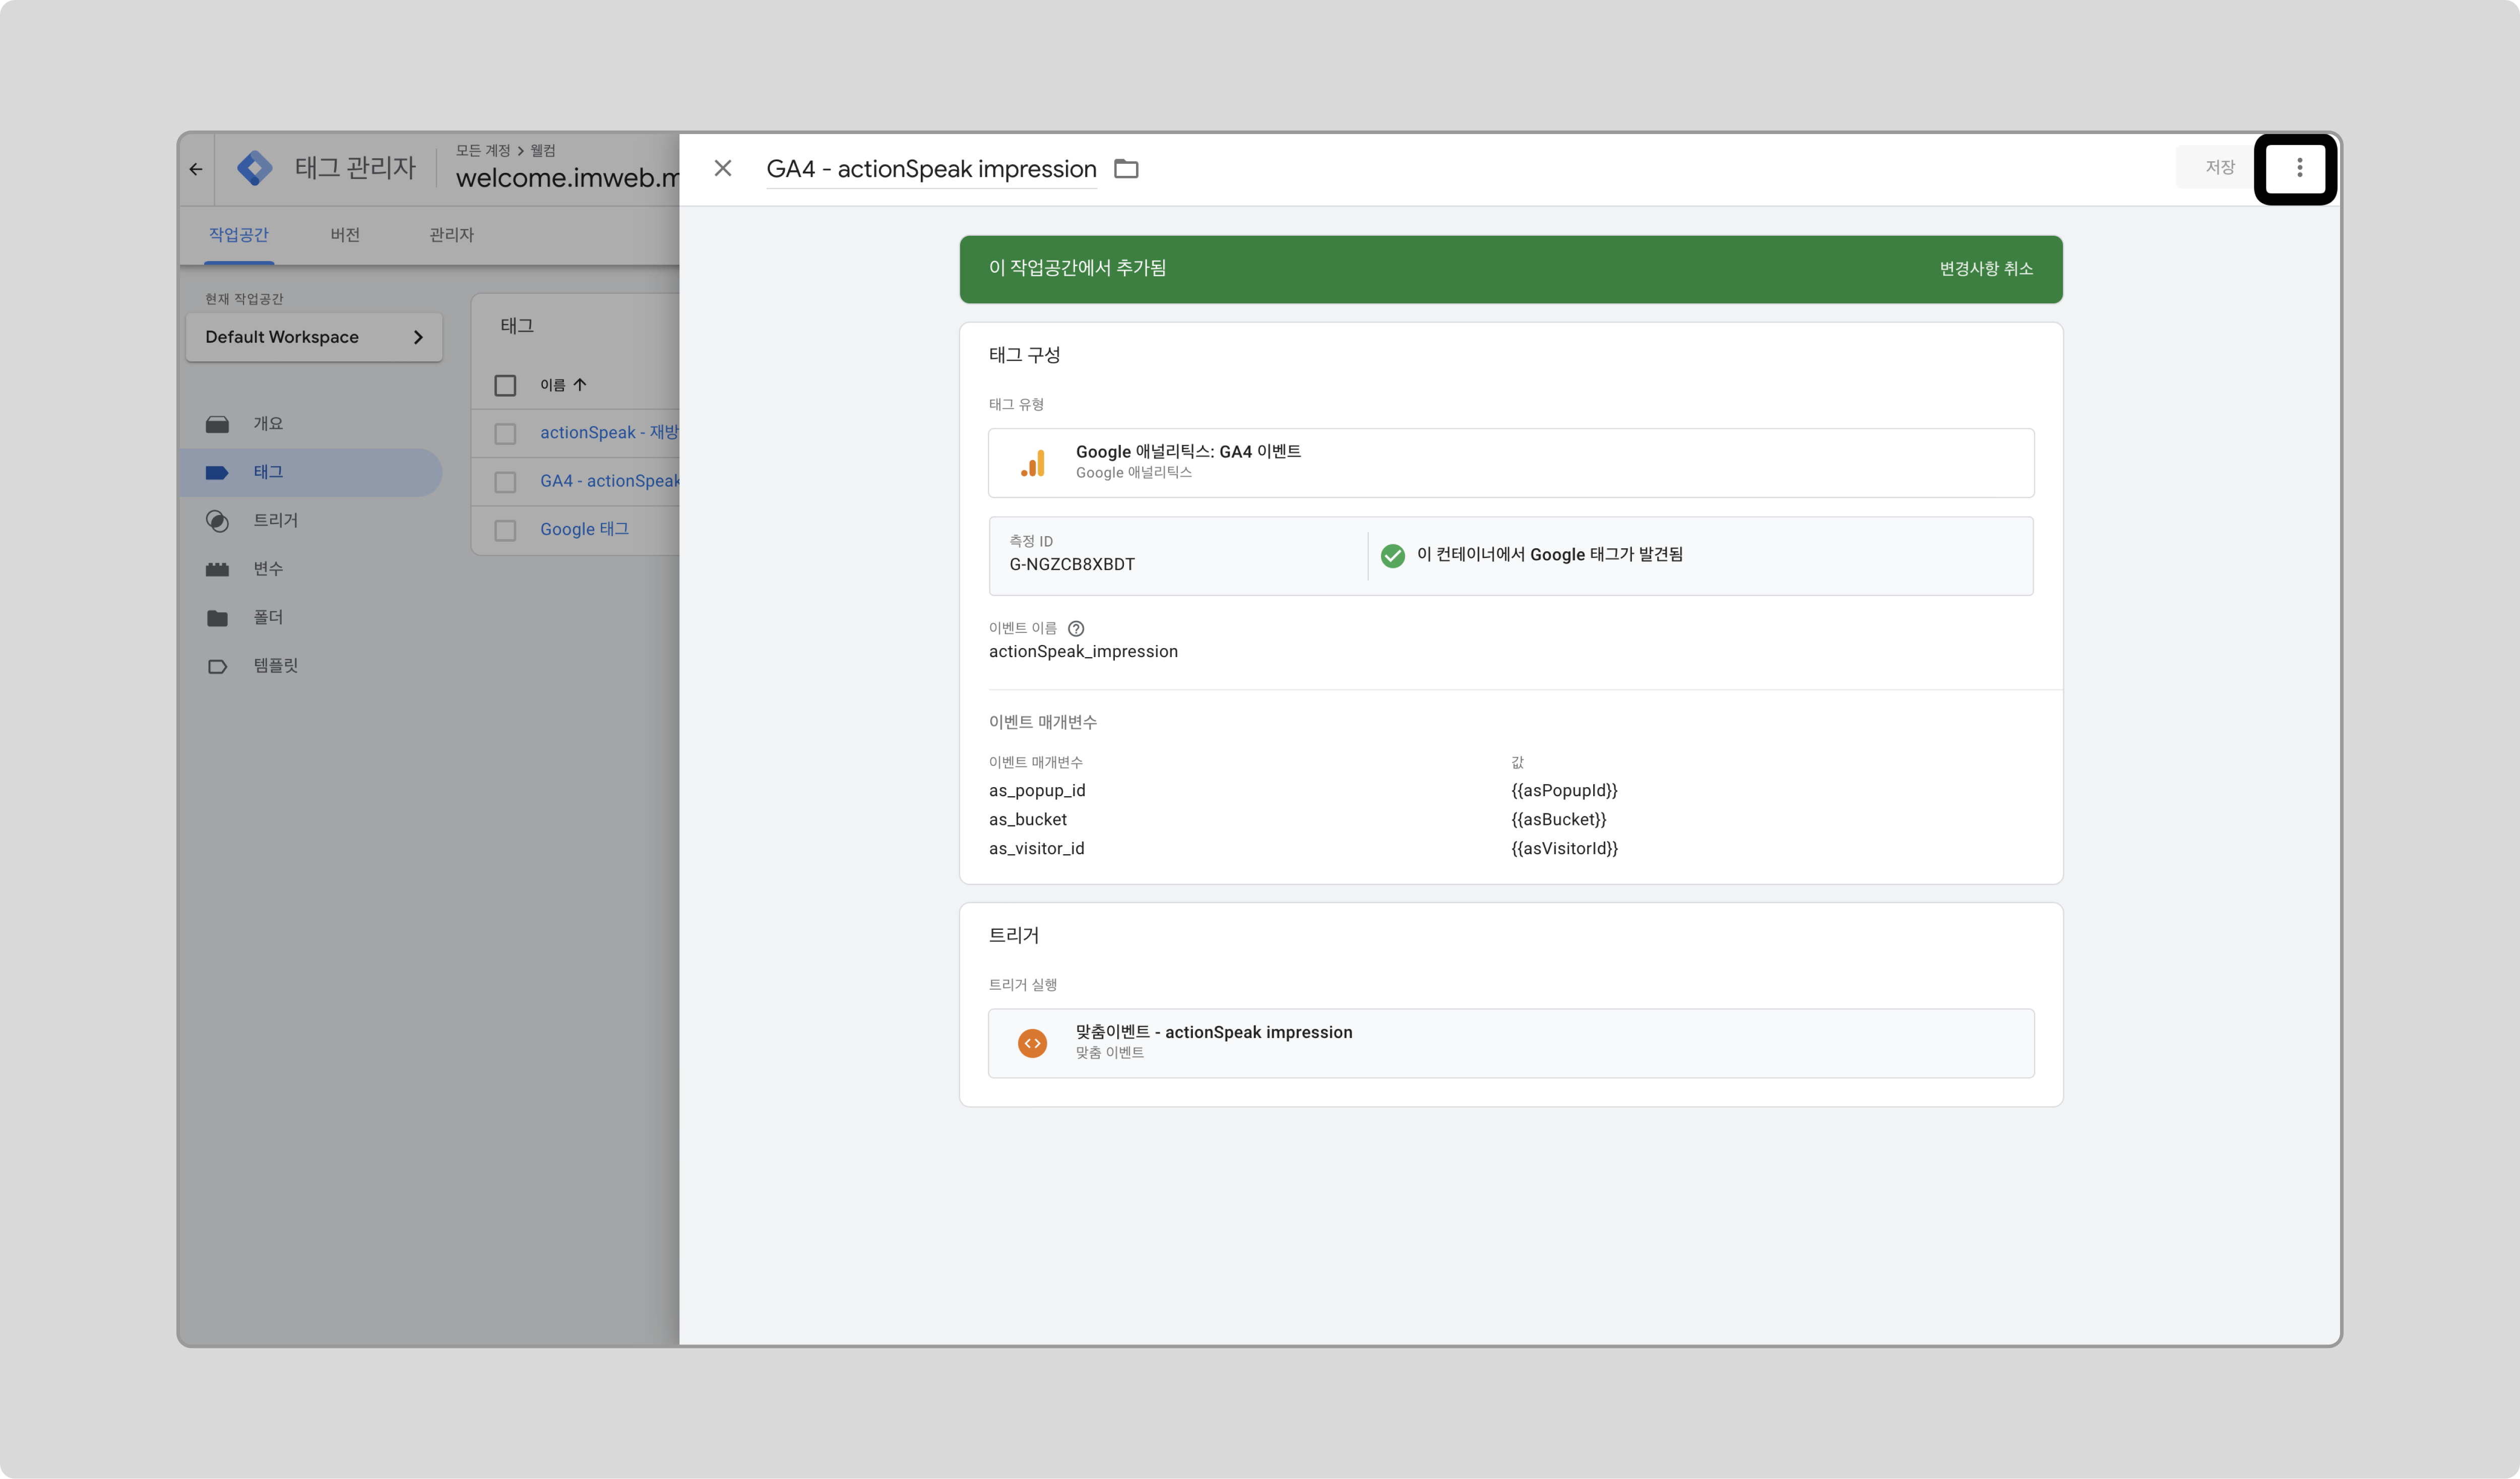The width and height of the screenshot is (2520, 1479).
Task: Open folder icon next to tag name
Action: (x=1126, y=169)
